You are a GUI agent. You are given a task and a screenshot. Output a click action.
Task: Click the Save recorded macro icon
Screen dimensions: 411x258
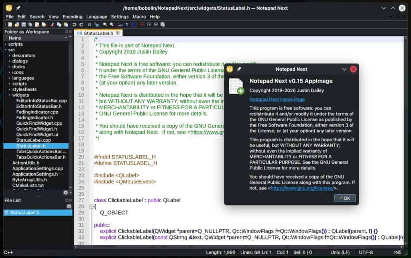click(163, 24)
